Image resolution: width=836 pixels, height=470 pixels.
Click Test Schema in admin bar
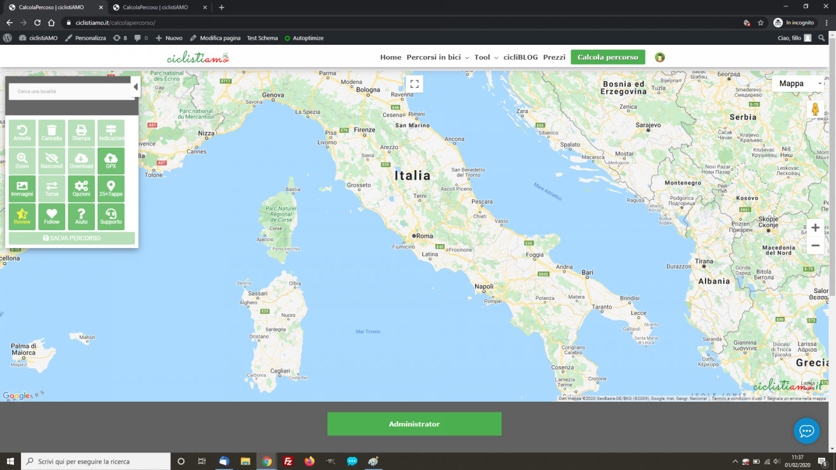pyautogui.click(x=262, y=38)
